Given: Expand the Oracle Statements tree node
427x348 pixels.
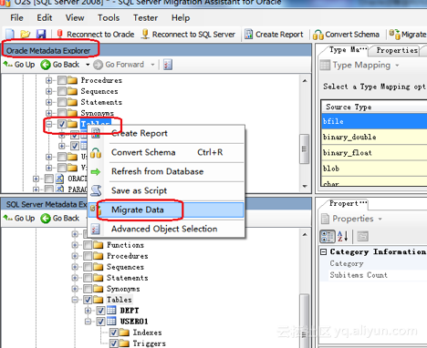Looking at the screenshot, I should coord(48,102).
